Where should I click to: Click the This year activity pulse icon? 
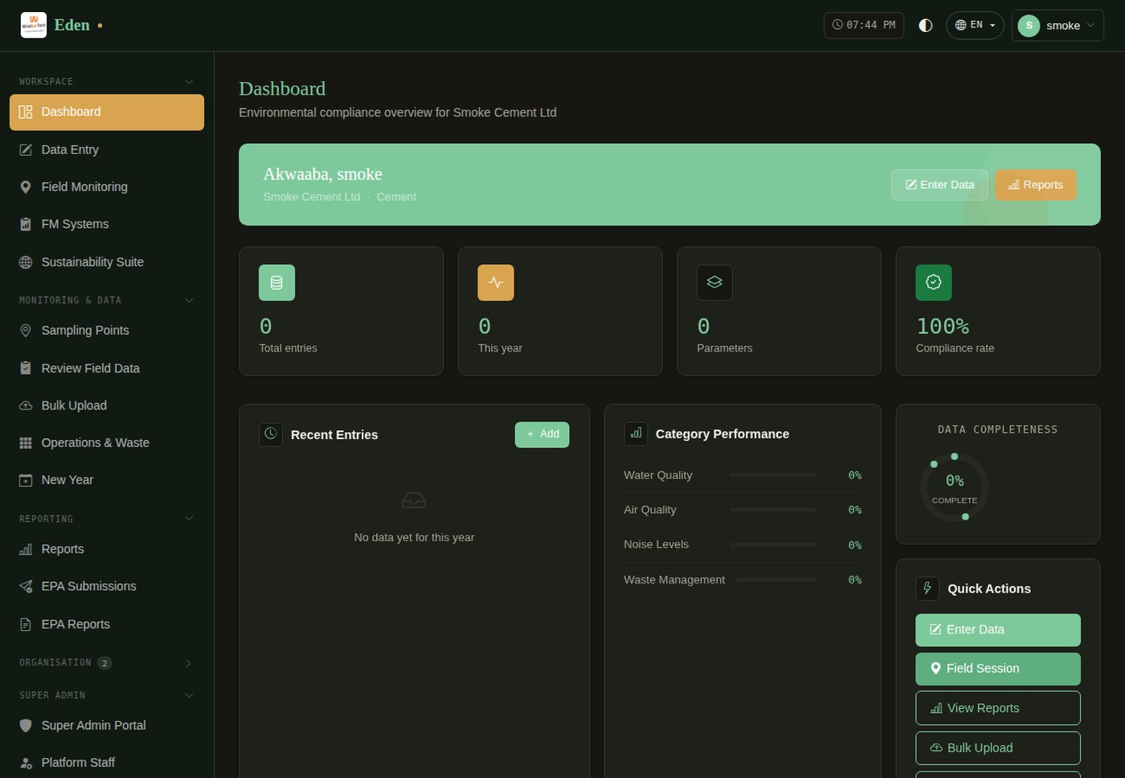pos(496,283)
